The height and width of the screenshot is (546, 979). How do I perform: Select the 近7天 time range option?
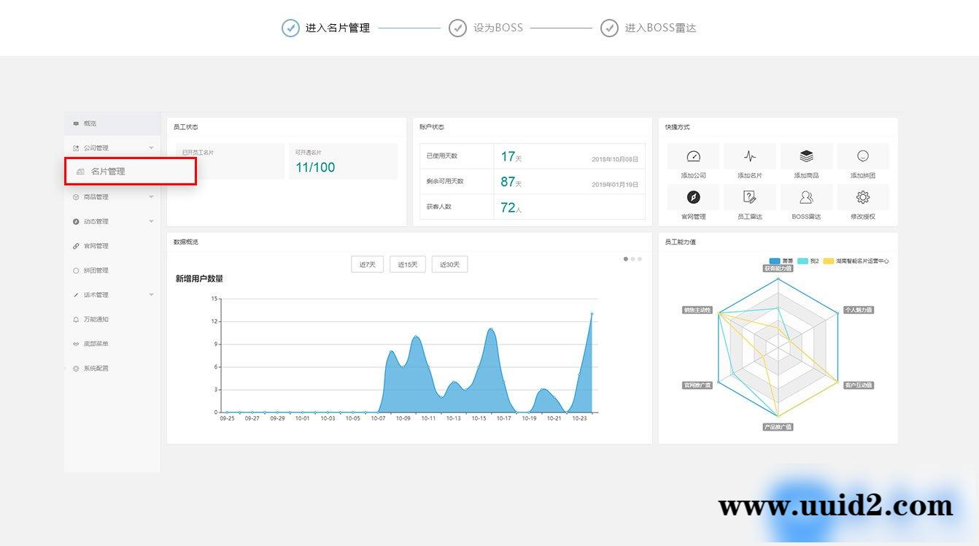coord(367,264)
